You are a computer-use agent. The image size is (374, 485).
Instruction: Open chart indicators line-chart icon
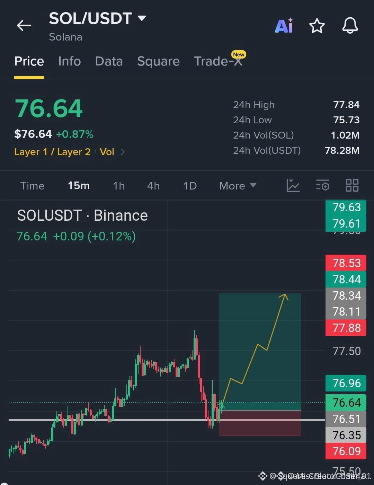(x=293, y=185)
